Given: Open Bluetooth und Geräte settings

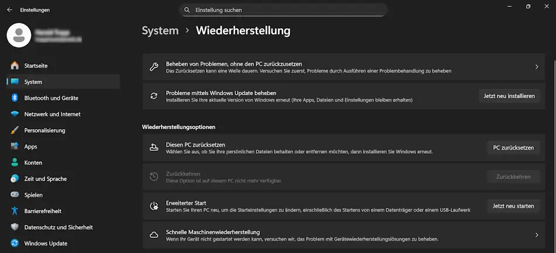Looking at the screenshot, I should (63, 98).
